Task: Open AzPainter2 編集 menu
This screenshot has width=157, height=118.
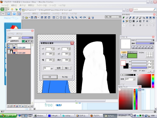Action: (x=35, y=14)
